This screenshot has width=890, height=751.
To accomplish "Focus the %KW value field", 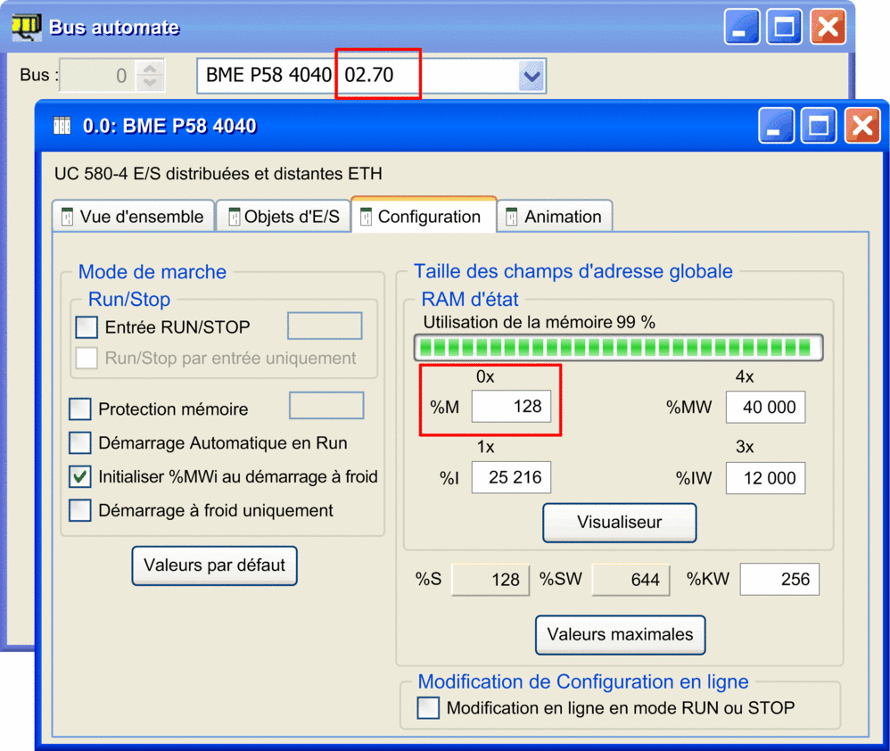I will point(779,579).
